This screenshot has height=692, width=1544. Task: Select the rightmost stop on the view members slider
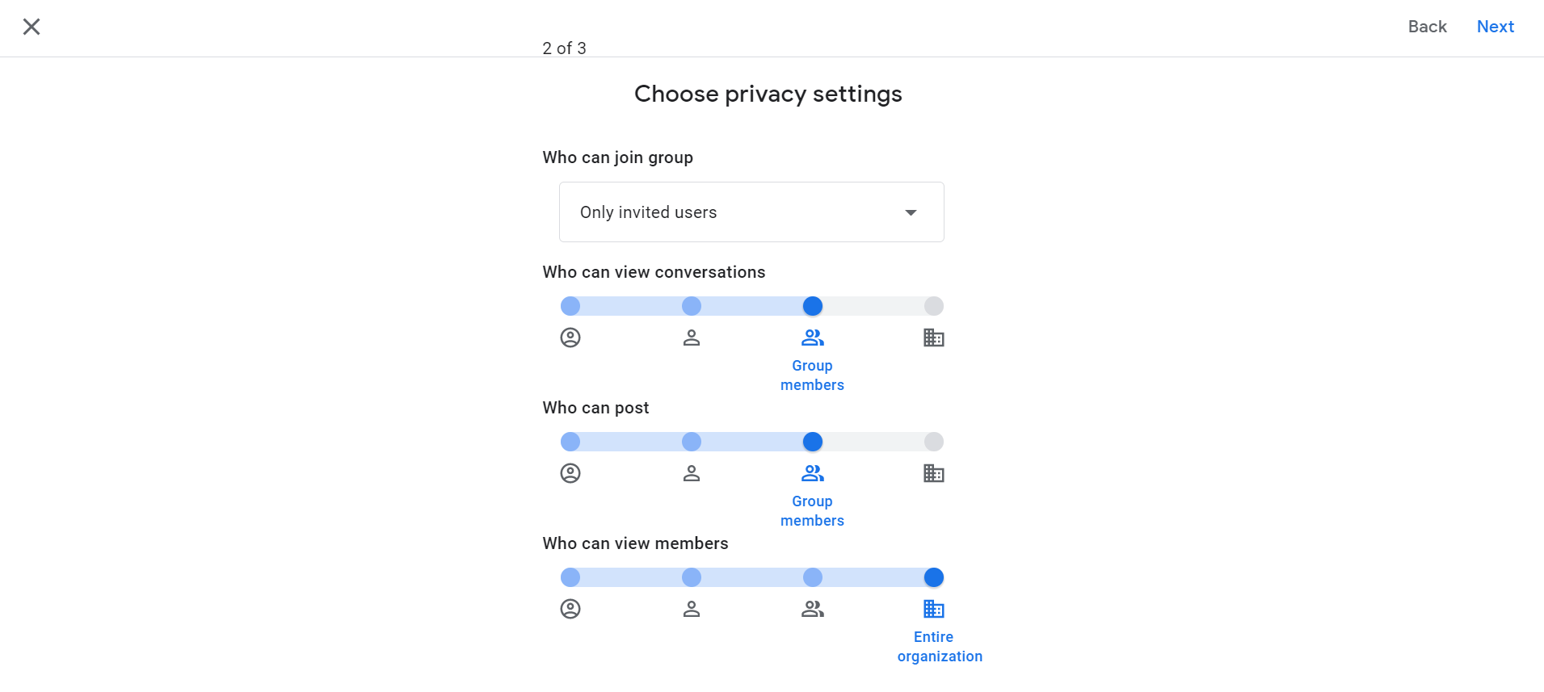click(933, 577)
